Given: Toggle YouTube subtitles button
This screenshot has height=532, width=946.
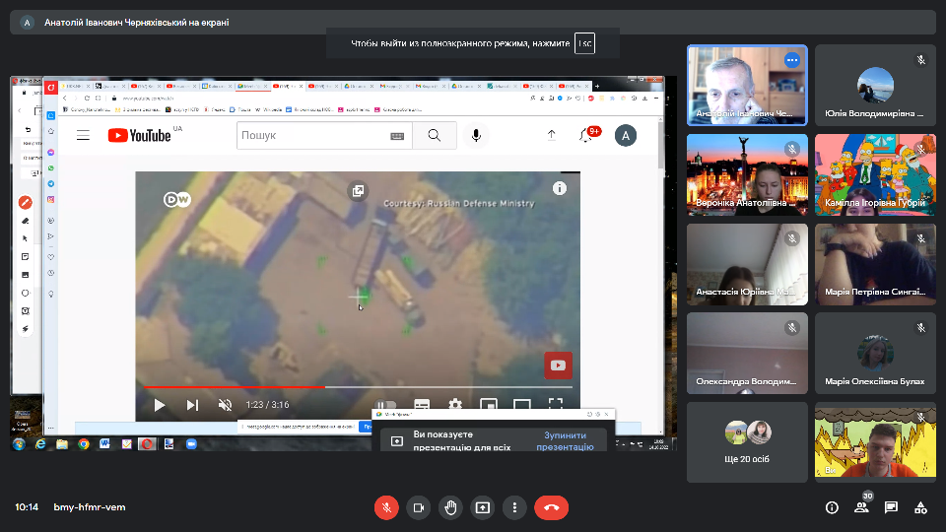Looking at the screenshot, I should (x=422, y=405).
